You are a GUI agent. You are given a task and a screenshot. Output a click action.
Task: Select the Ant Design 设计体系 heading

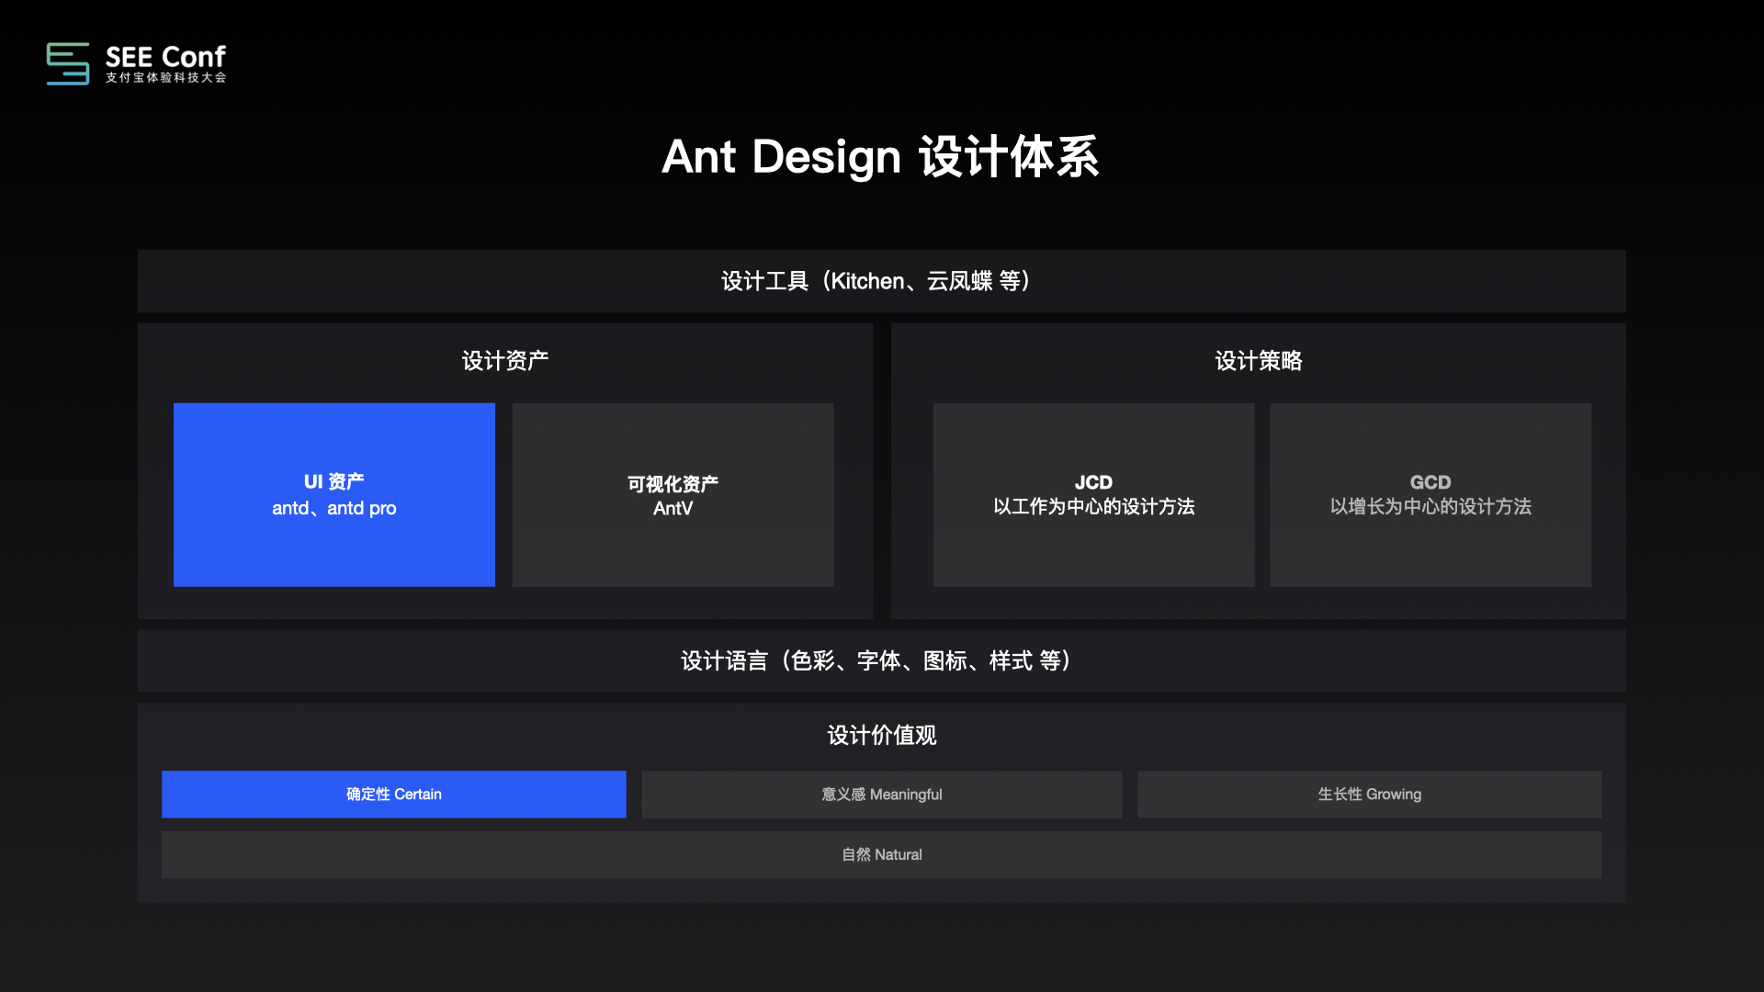click(x=880, y=157)
